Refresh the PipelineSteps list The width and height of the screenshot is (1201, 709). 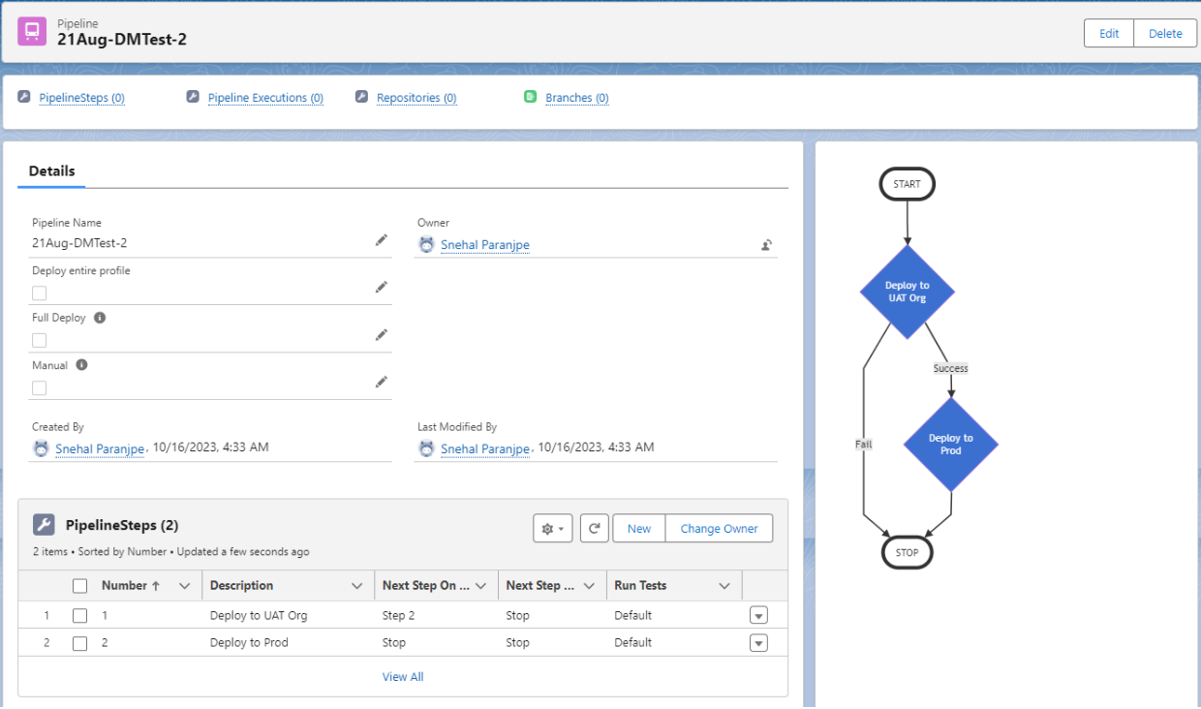click(x=594, y=529)
